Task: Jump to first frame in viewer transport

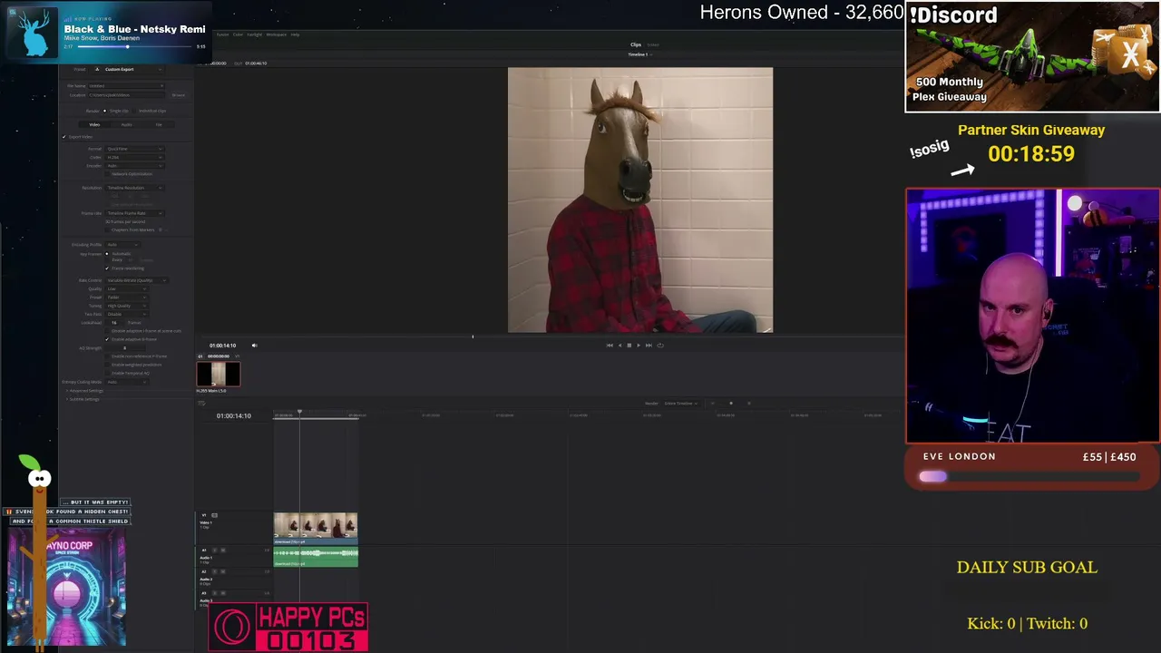Action: 610,346
